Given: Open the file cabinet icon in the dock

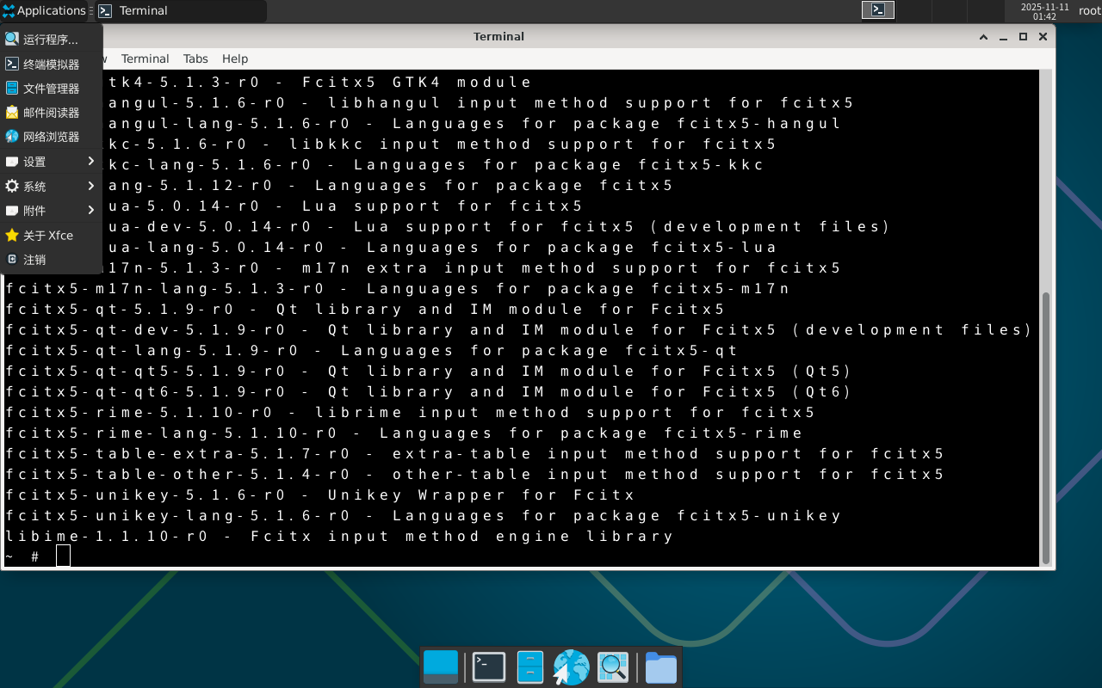Looking at the screenshot, I should click(x=529, y=667).
